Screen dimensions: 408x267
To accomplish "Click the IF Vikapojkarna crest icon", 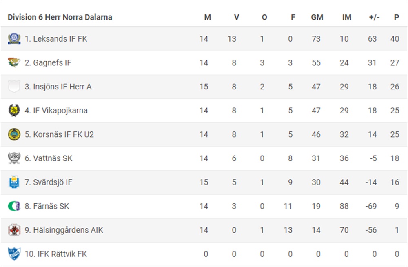I will (x=14, y=111).
